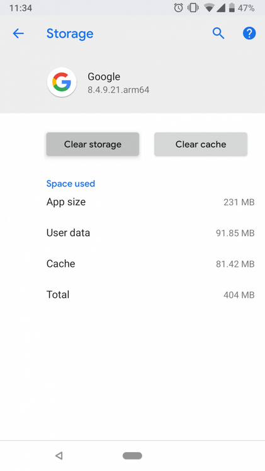
Task: Select the App size row
Action: coord(150,202)
